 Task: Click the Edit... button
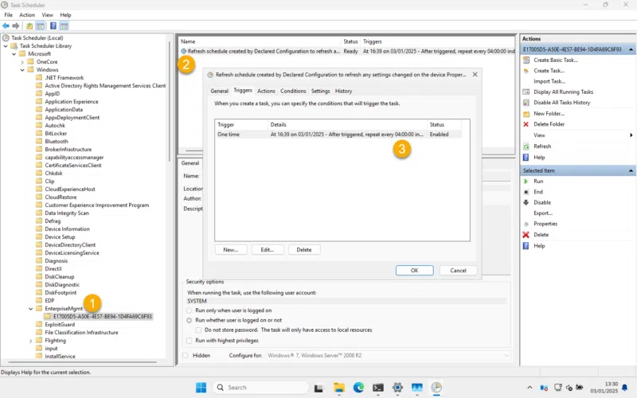click(268, 249)
